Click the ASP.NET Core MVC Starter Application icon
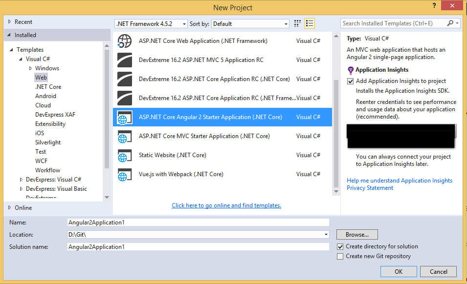This screenshot has width=467, height=284. (125, 136)
